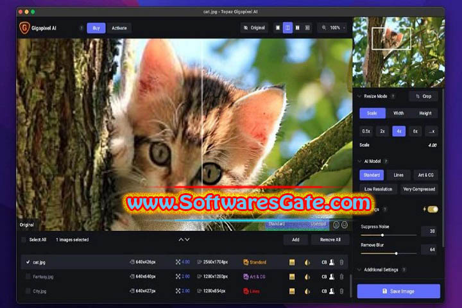Click yellow noise icon in Fantasy.jpg row
Screen dimensions: 462x308
(292, 277)
